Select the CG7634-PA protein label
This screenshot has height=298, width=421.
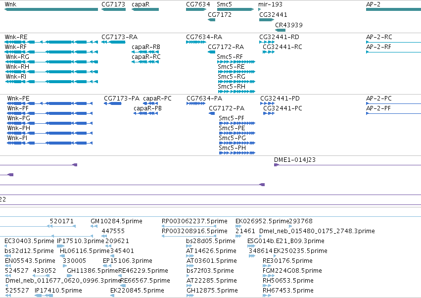pyautogui.click(x=204, y=99)
